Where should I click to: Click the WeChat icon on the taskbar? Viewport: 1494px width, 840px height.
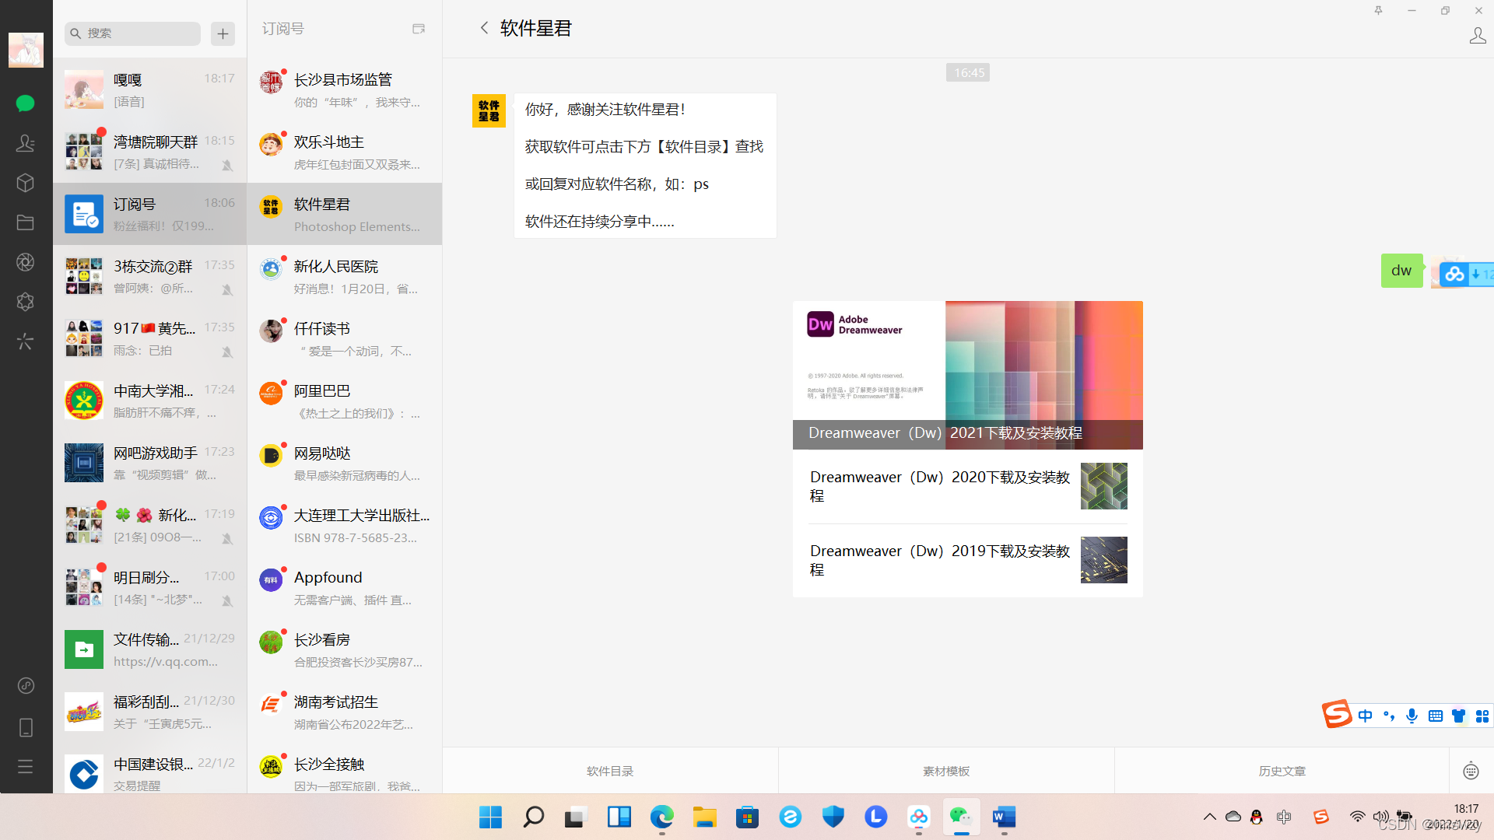961,817
